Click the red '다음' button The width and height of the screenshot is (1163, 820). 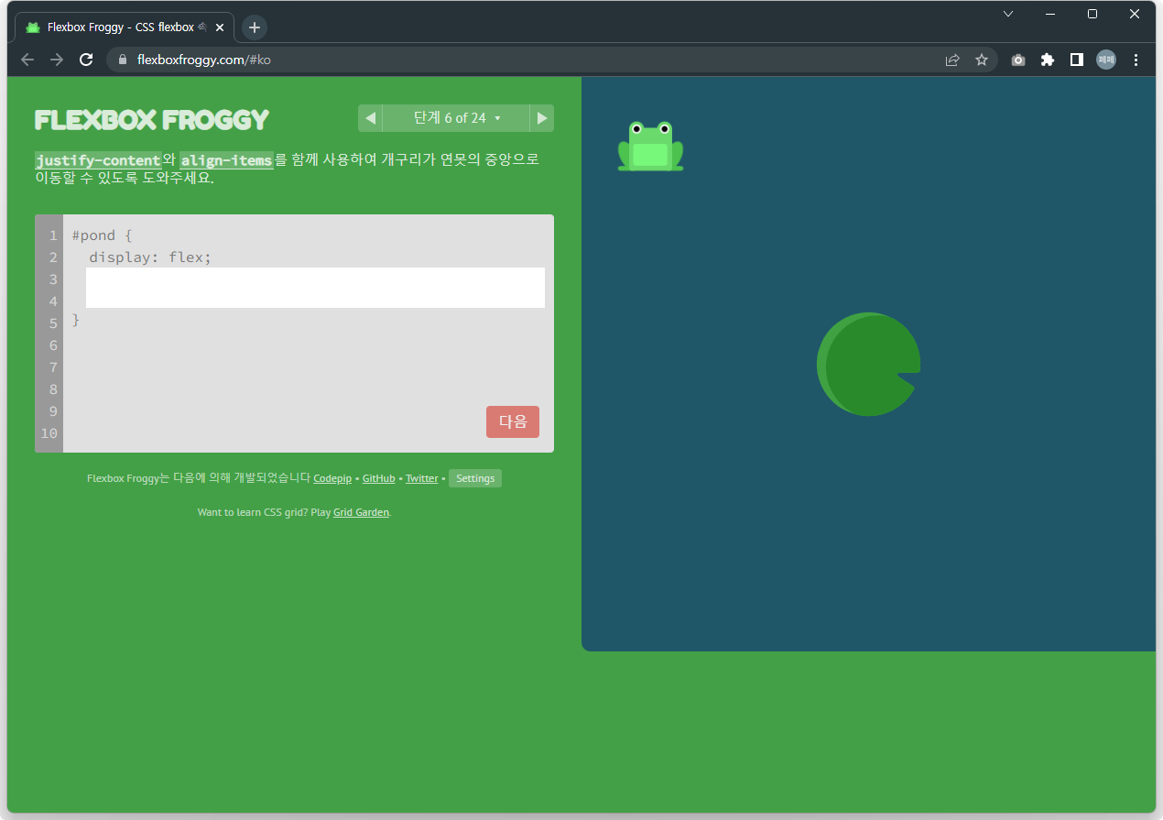(513, 421)
